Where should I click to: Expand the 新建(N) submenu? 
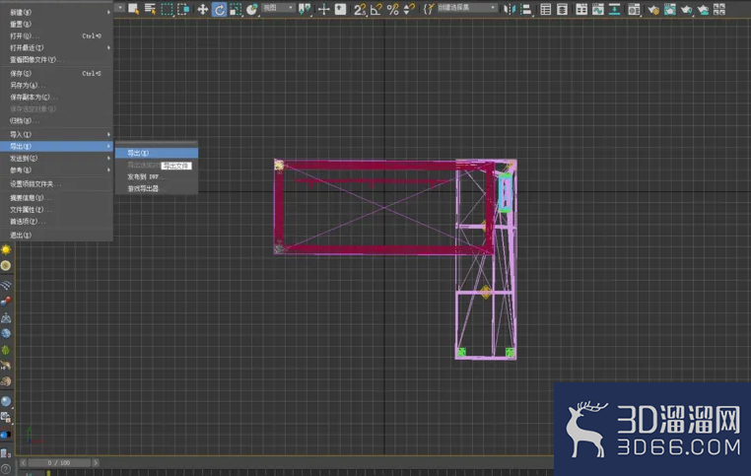tap(56, 12)
